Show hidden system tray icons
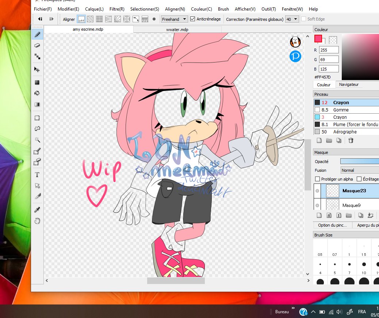Image resolution: width=379 pixels, height=318 pixels. pos(313,312)
